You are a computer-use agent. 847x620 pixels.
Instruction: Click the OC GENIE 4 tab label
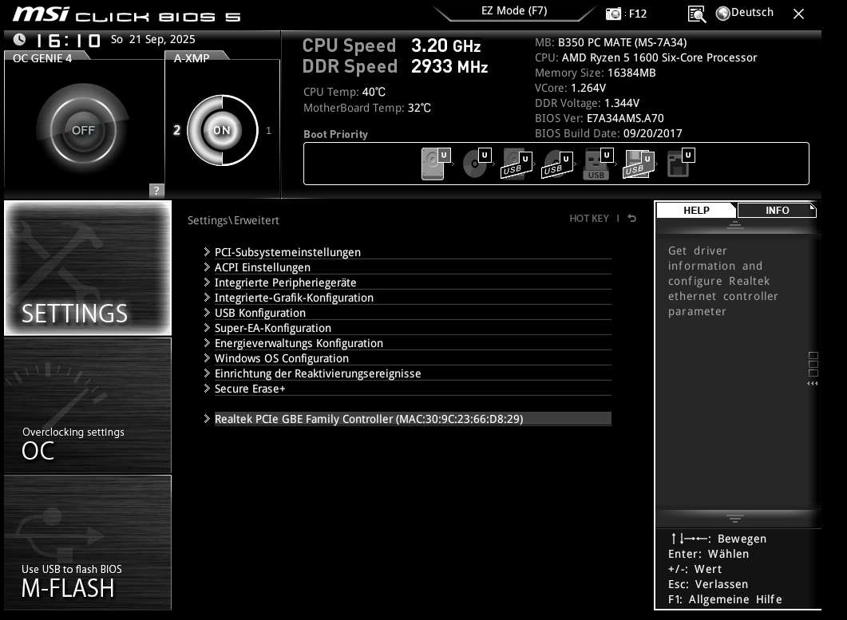42,58
